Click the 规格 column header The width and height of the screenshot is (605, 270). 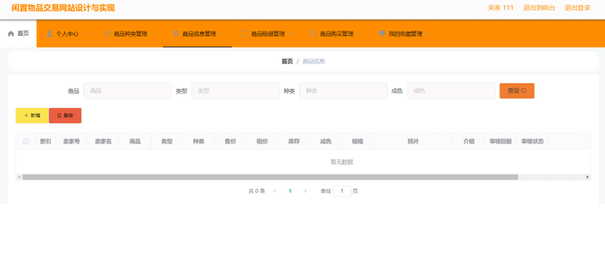357,141
